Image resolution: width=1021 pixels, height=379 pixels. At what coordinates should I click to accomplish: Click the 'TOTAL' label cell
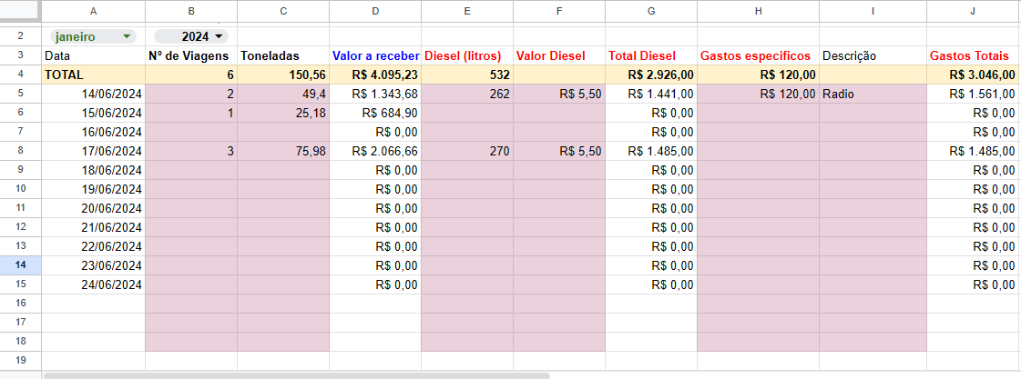point(94,75)
